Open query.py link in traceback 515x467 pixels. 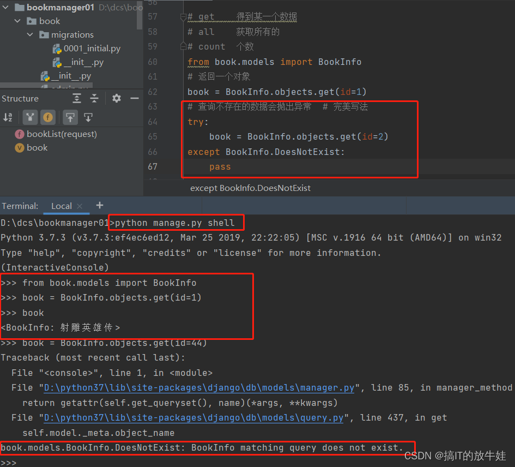(x=194, y=418)
